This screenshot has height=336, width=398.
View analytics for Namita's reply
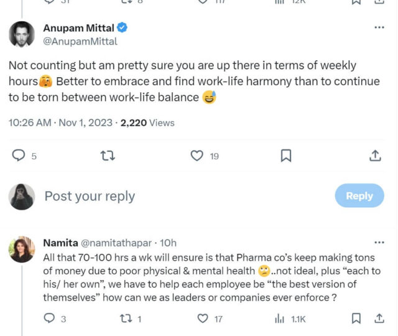pos(279,319)
